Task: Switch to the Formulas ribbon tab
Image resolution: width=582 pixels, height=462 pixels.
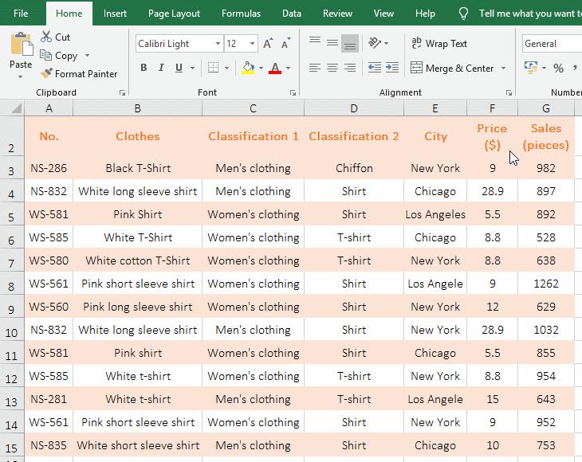Action: point(241,14)
